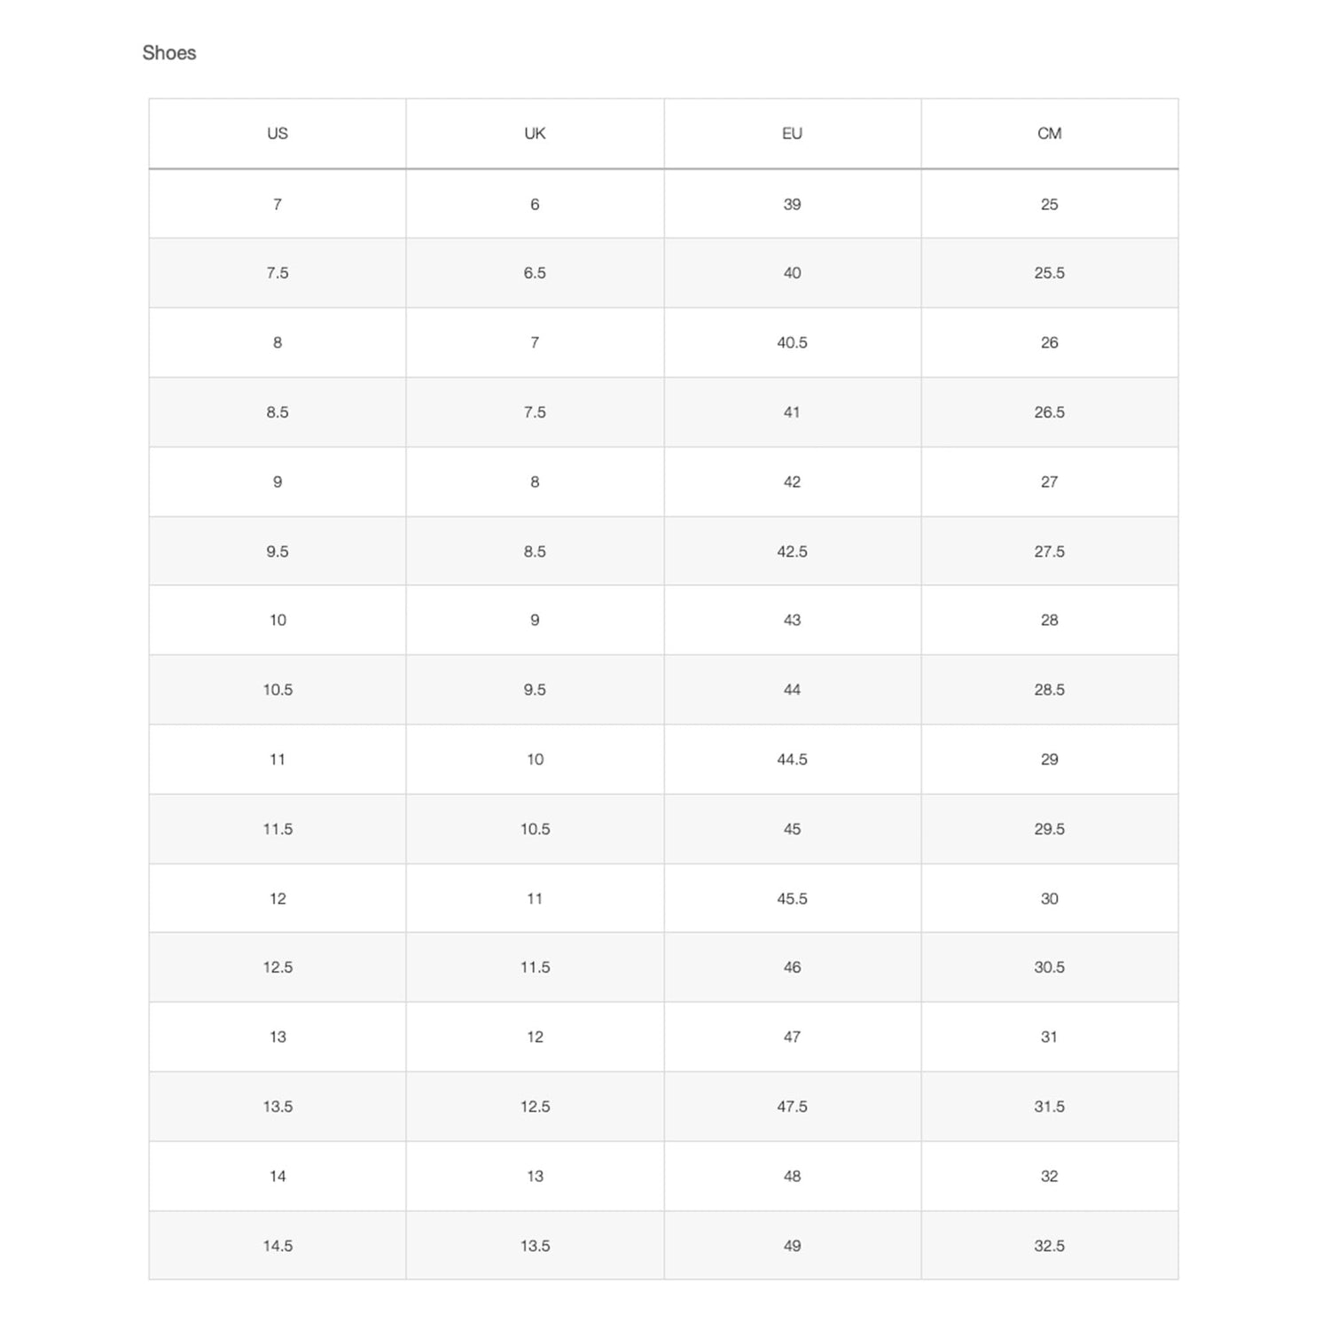Image resolution: width=1330 pixels, height=1330 pixels.
Task: Select the US size 14.5 cell
Action: [x=278, y=1246]
